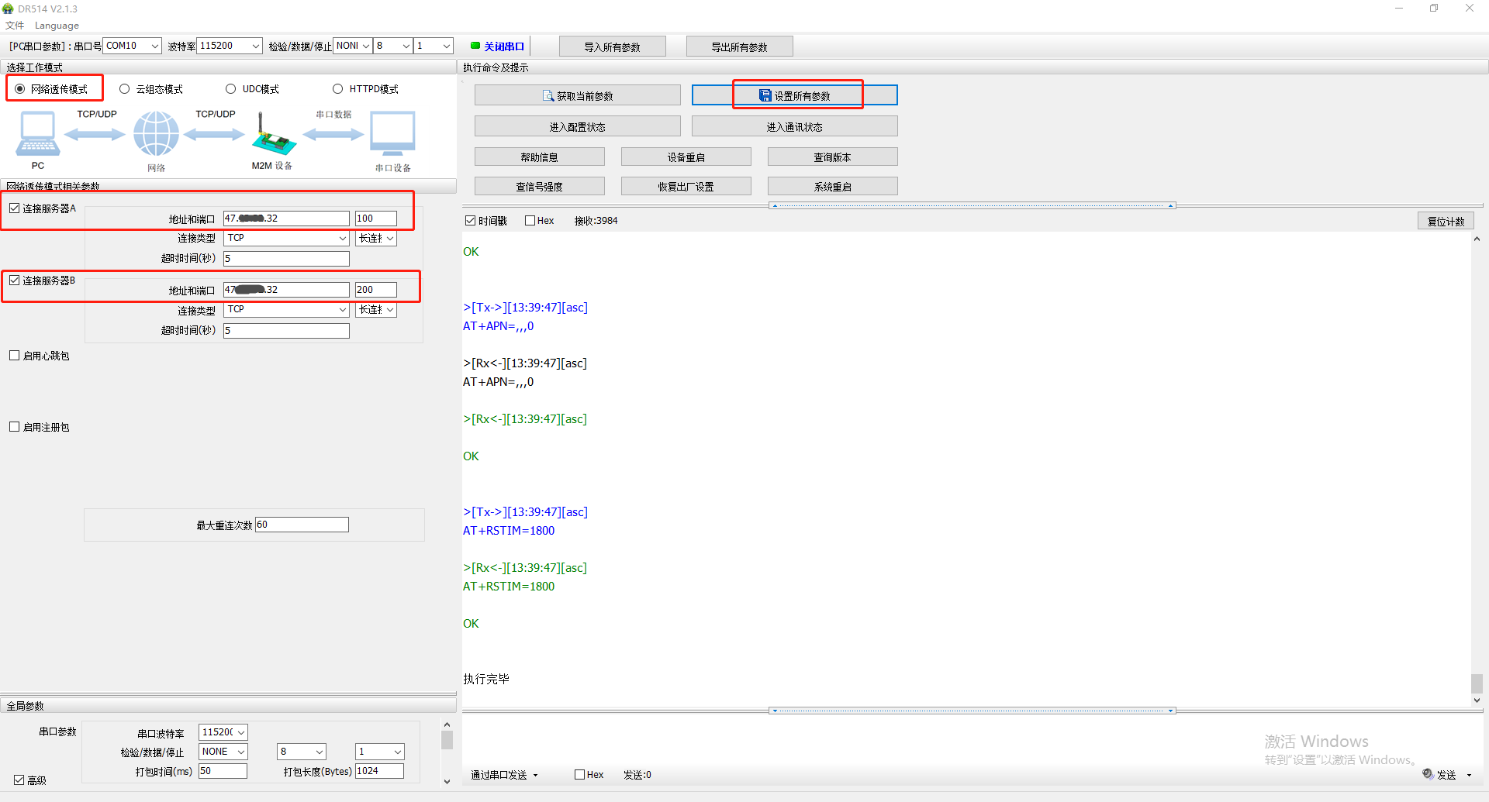Open server A connection type TCP dropdown

click(286, 239)
